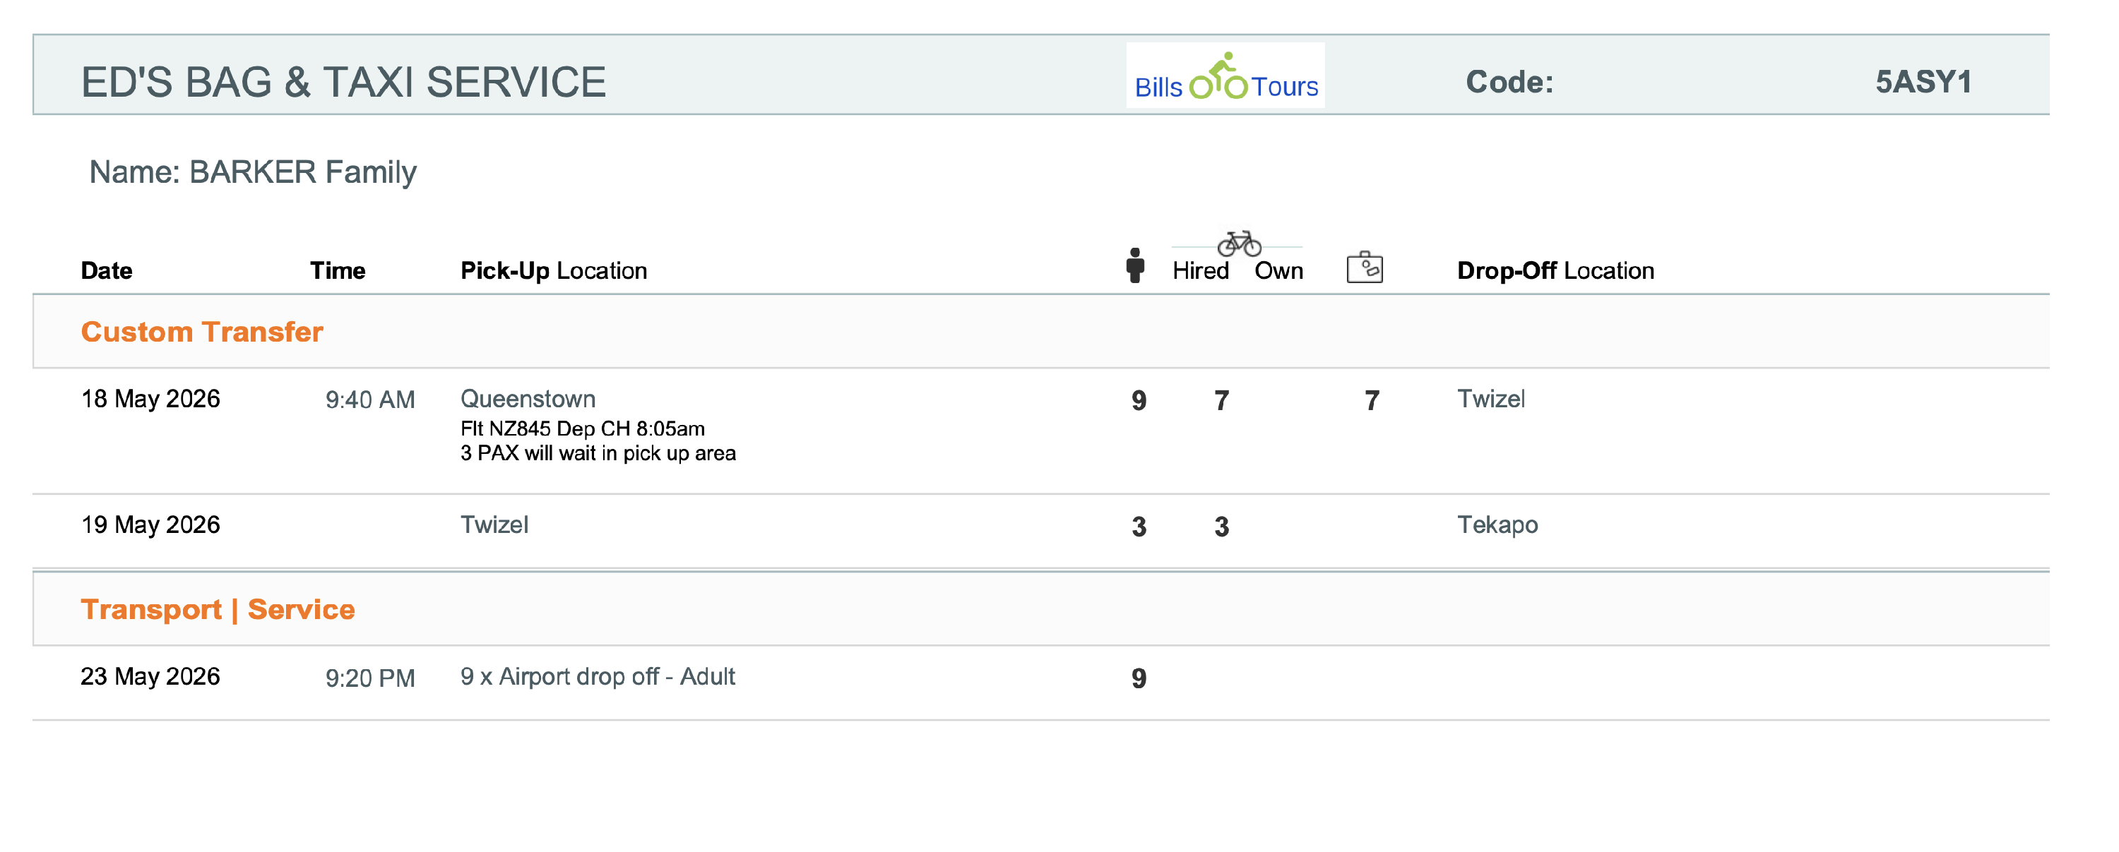This screenshot has width=2119, height=852.
Task: Click the Airport drop off - Adult entry
Action: pos(598,677)
